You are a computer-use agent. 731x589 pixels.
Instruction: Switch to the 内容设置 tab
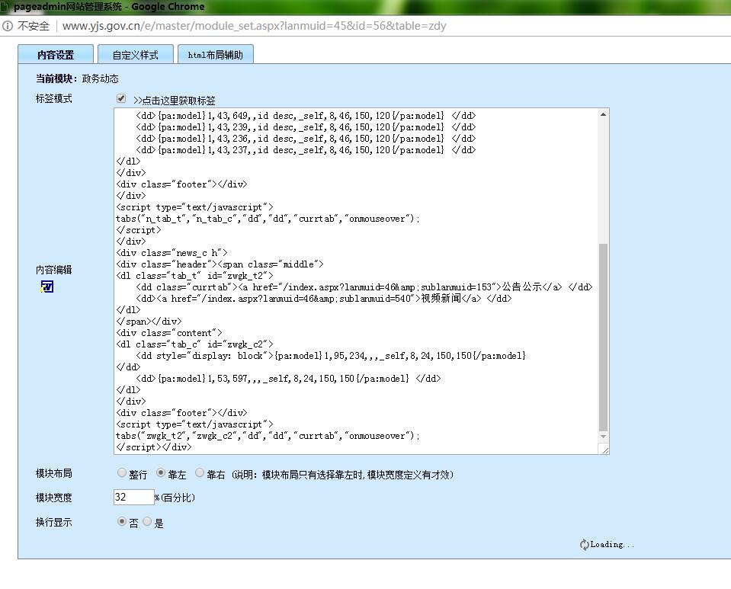[x=56, y=55]
